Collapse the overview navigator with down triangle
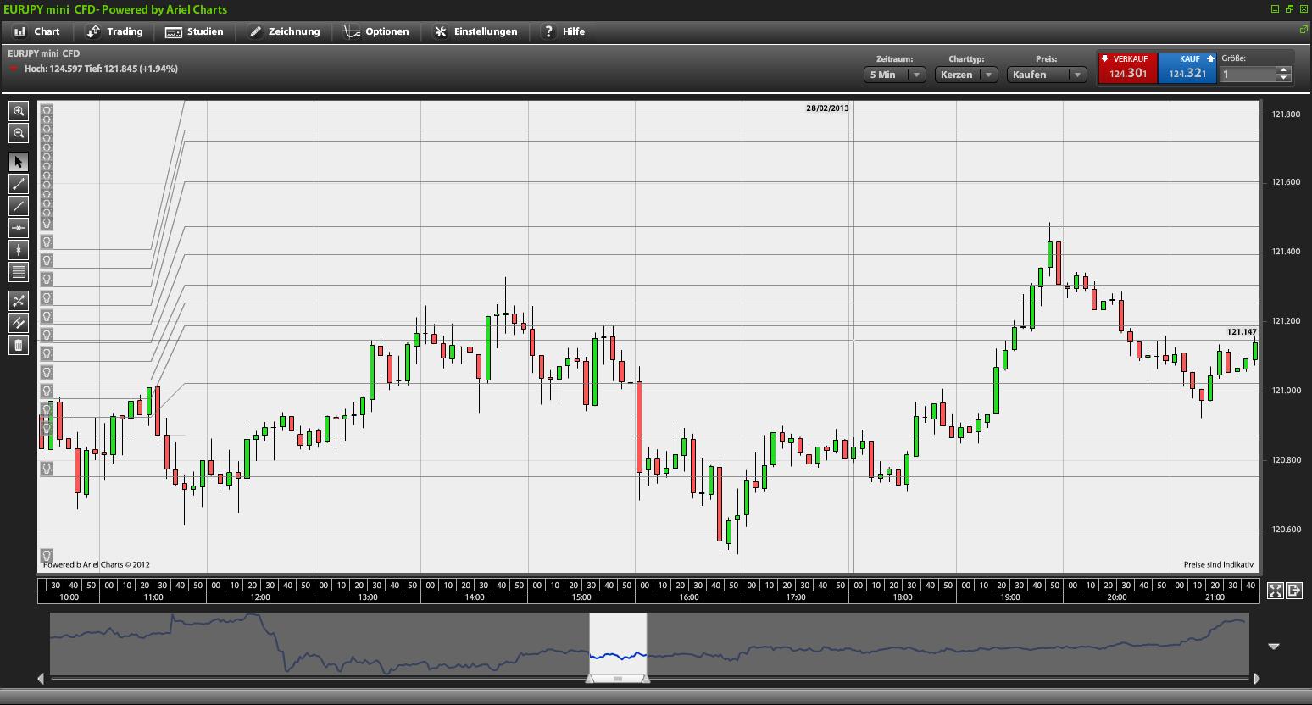This screenshot has height=705, width=1312. (1273, 647)
